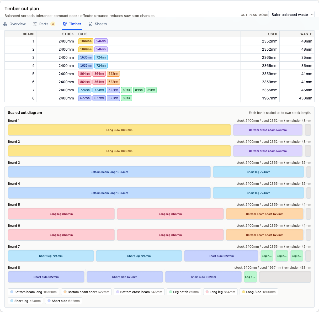Screen dimensions: 319x312
Task: Click the Parts sliders icon
Action: point(35,24)
